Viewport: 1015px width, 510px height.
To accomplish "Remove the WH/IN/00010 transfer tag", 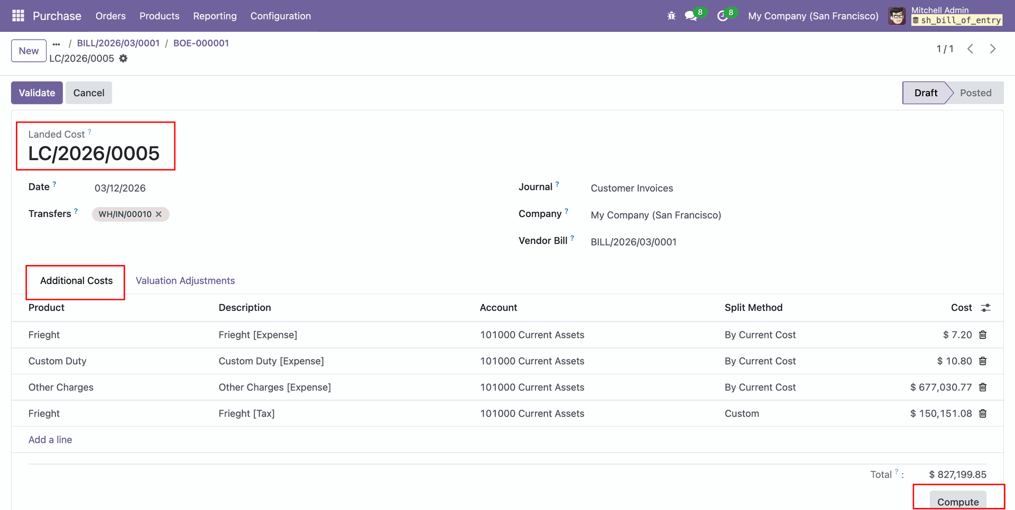I will click(159, 214).
